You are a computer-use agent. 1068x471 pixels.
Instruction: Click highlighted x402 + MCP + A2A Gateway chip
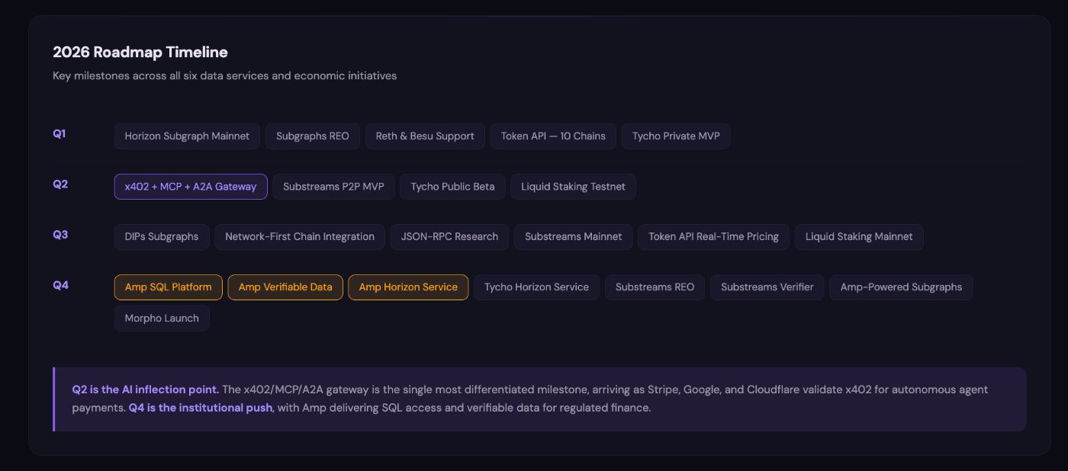click(191, 187)
